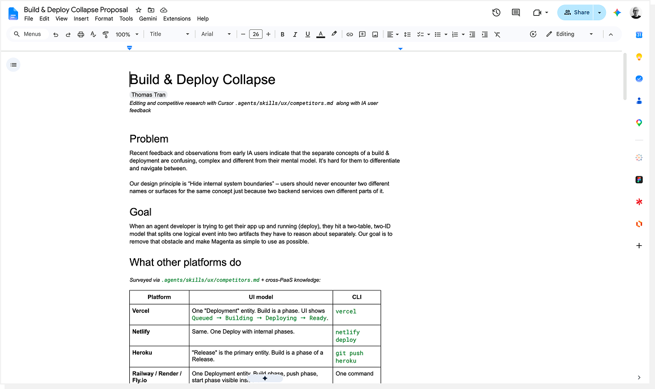Open the View menu

coord(62,19)
